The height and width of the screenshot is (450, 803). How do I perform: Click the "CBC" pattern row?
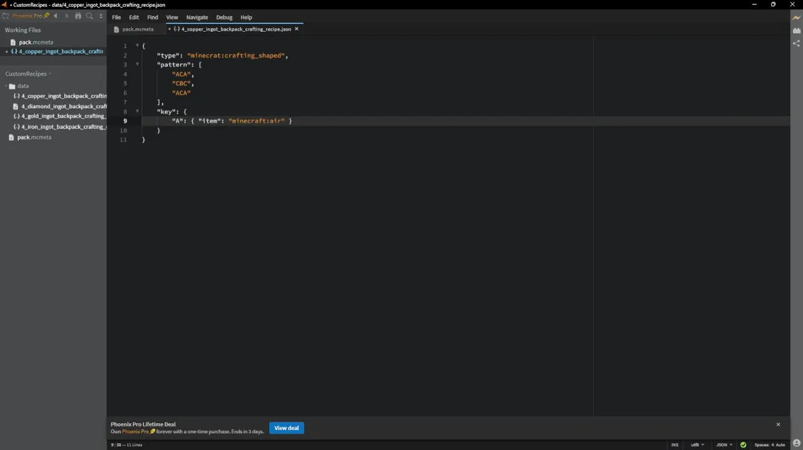182,83
